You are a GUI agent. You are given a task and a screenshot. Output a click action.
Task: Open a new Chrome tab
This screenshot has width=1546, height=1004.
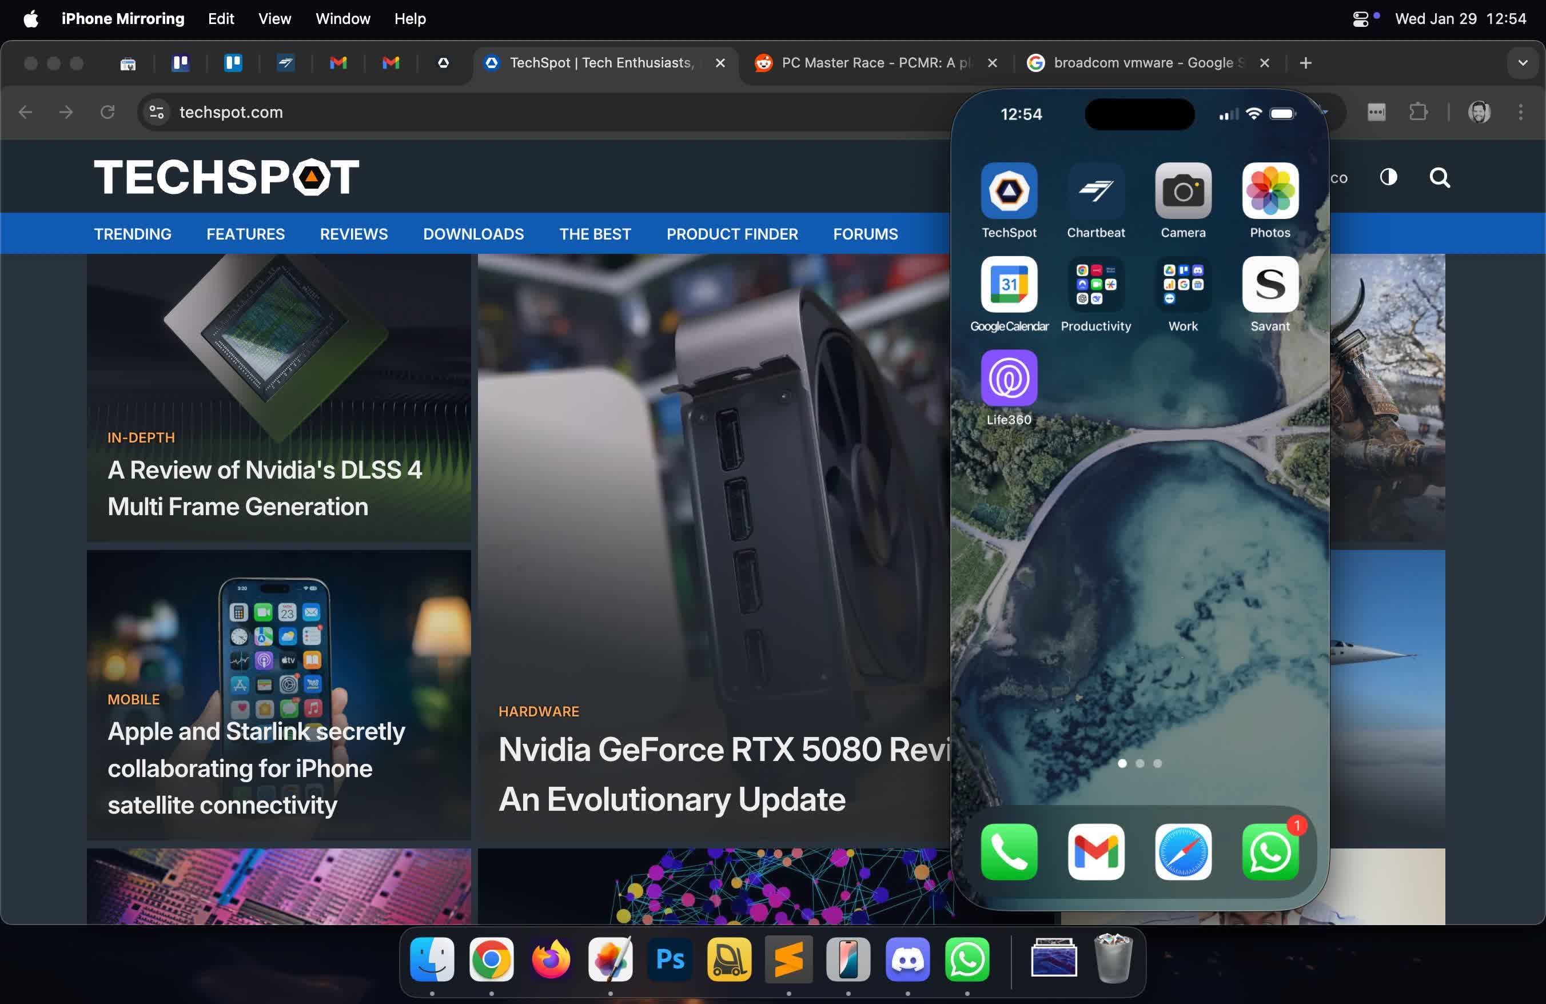click(1306, 63)
